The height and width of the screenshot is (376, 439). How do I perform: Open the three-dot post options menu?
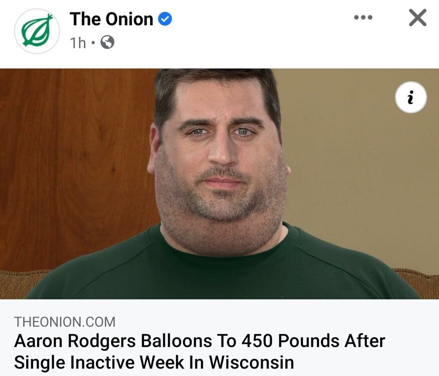363,18
